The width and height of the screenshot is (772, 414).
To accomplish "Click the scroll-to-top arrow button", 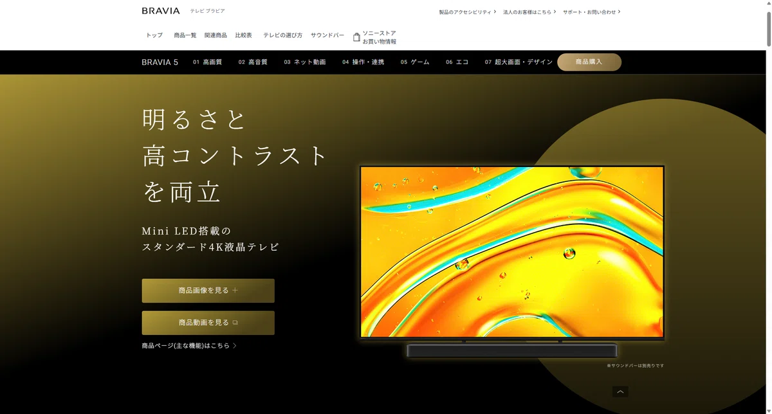I will point(620,392).
